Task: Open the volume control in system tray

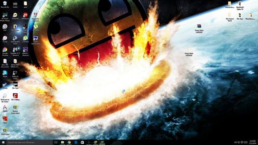Action: (235, 142)
